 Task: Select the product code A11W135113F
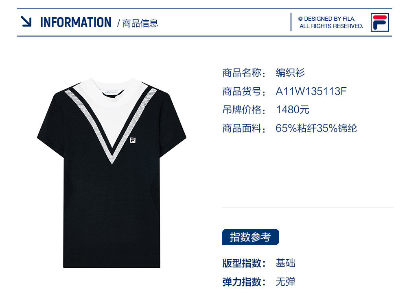click(x=311, y=91)
